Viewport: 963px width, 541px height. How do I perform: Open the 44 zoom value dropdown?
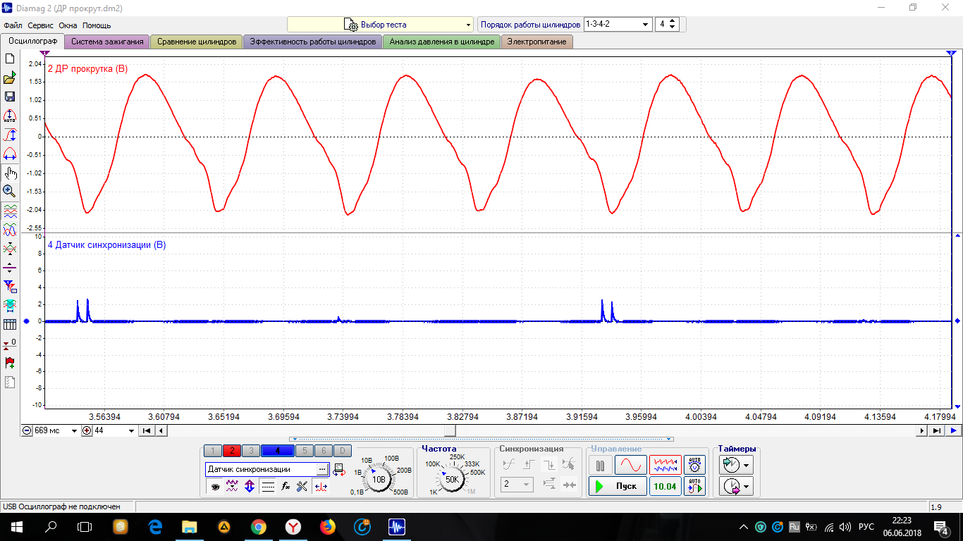click(x=131, y=431)
